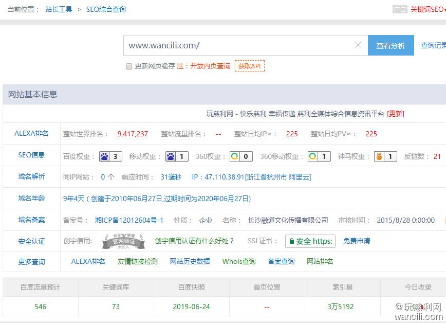Click the green lock 安全 https SSL badge
Screen dimensions: 446x323
(x=310, y=241)
